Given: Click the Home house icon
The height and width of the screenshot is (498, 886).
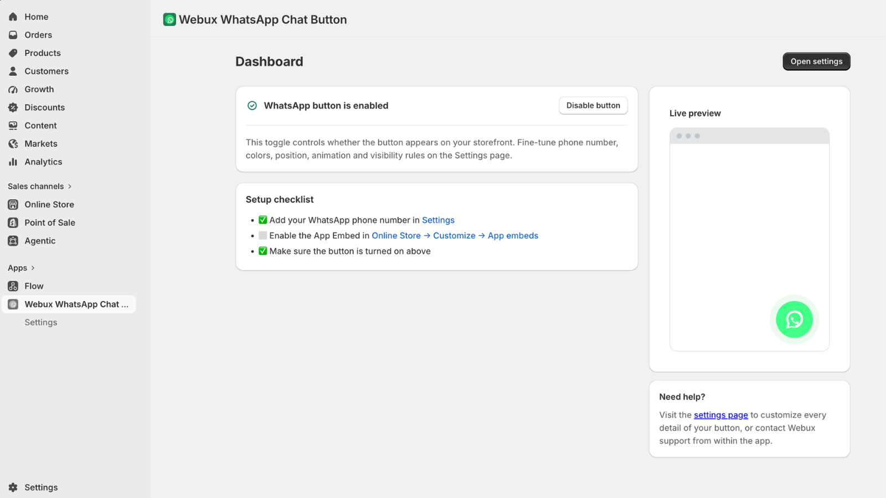Looking at the screenshot, I should [13, 17].
